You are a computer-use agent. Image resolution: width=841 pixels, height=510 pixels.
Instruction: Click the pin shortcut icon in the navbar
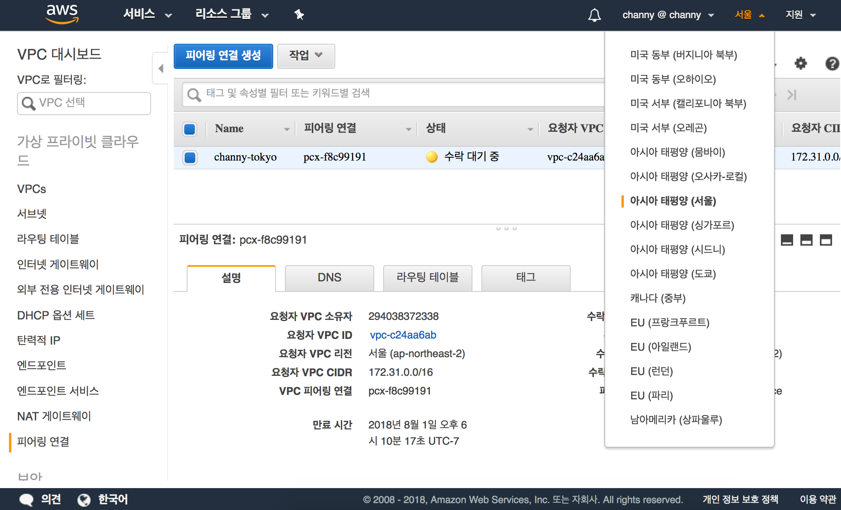point(299,15)
